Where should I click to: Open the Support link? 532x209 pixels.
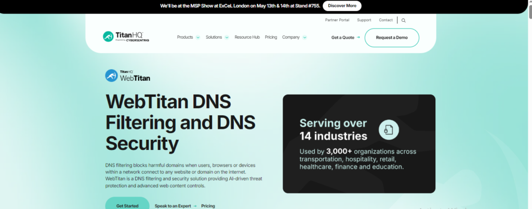pyautogui.click(x=364, y=20)
